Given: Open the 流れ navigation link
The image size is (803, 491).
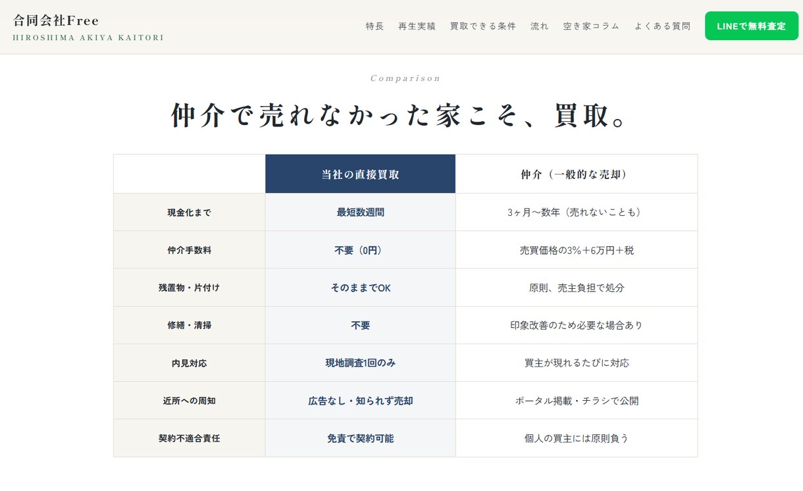Looking at the screenshot, I should click(539, 26).
